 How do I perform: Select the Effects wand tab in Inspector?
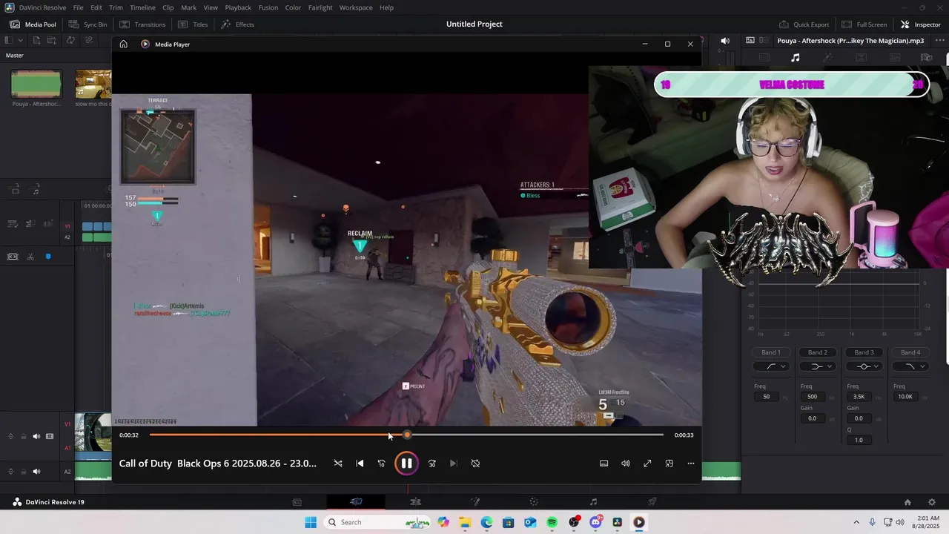pyautogui.click(x=828, y=57)
